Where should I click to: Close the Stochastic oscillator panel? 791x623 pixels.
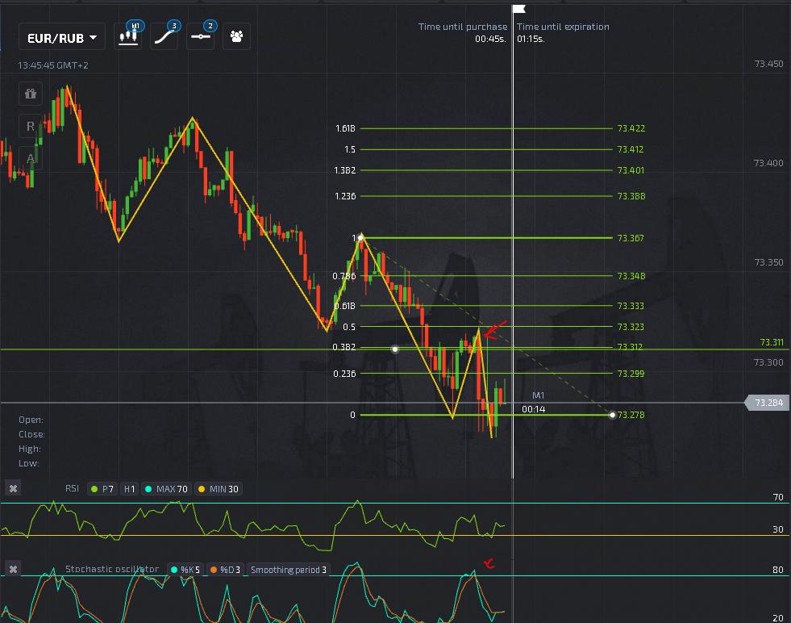13,569
